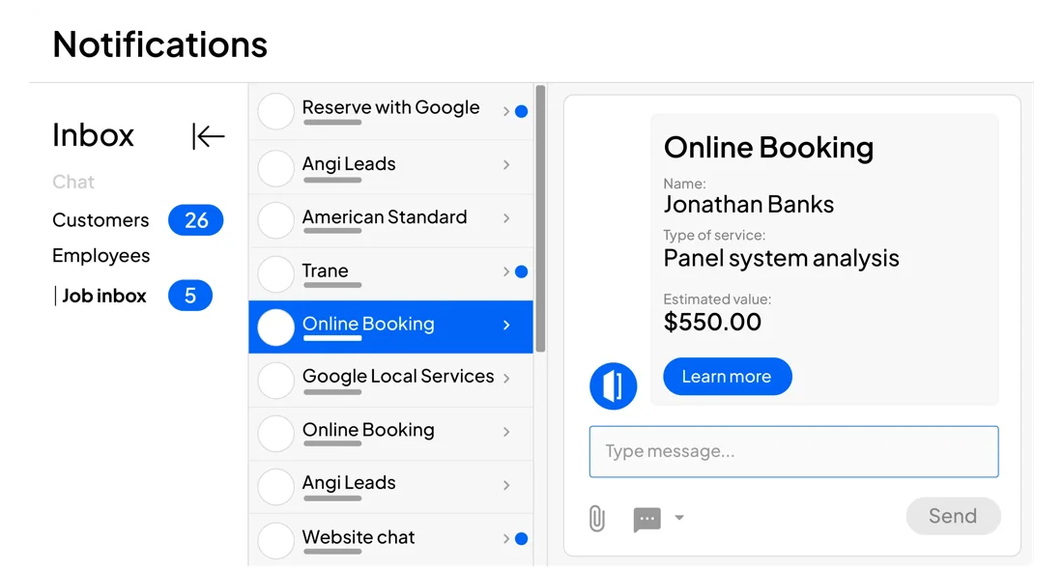
Task: Select Job inbox in the sidebar
Action: pos(104,296)
